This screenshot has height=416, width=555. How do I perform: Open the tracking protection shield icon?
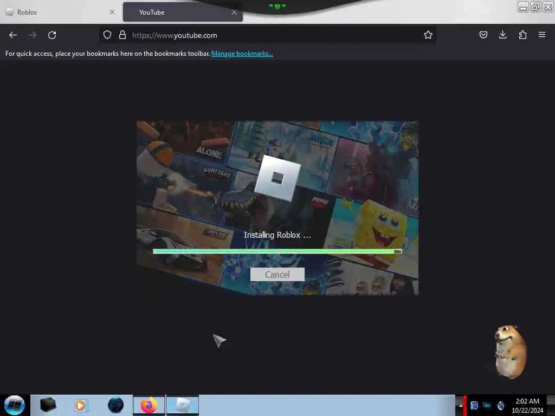(107, 35)
